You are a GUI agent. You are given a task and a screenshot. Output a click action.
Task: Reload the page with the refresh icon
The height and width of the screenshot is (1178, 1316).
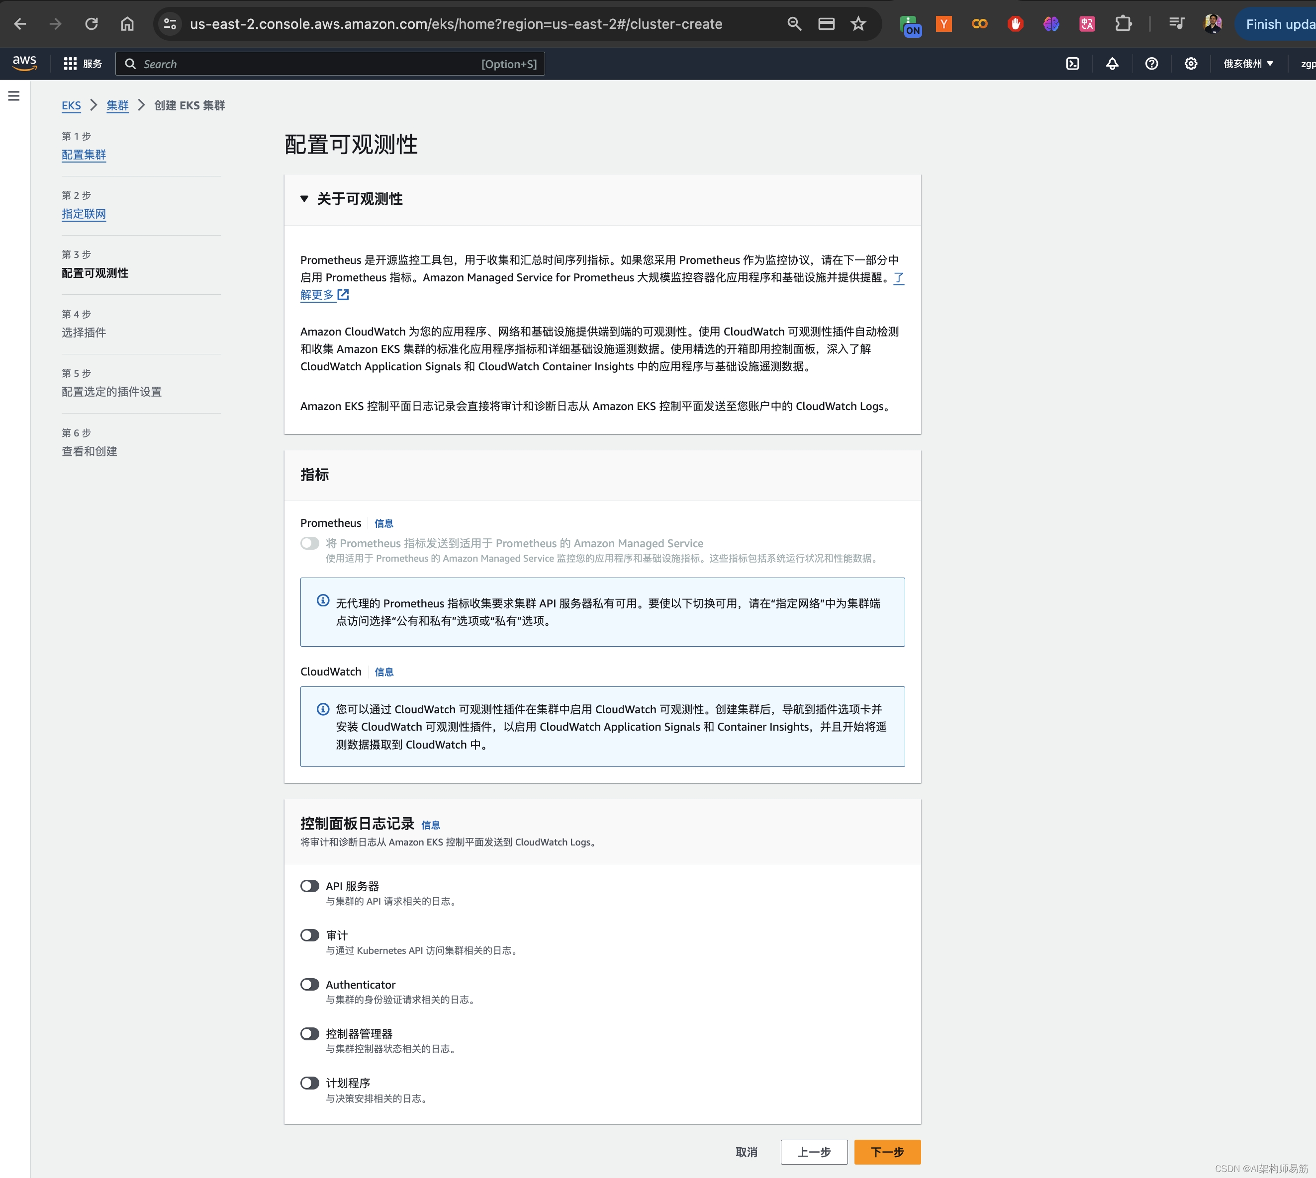(x=92, y=24)
